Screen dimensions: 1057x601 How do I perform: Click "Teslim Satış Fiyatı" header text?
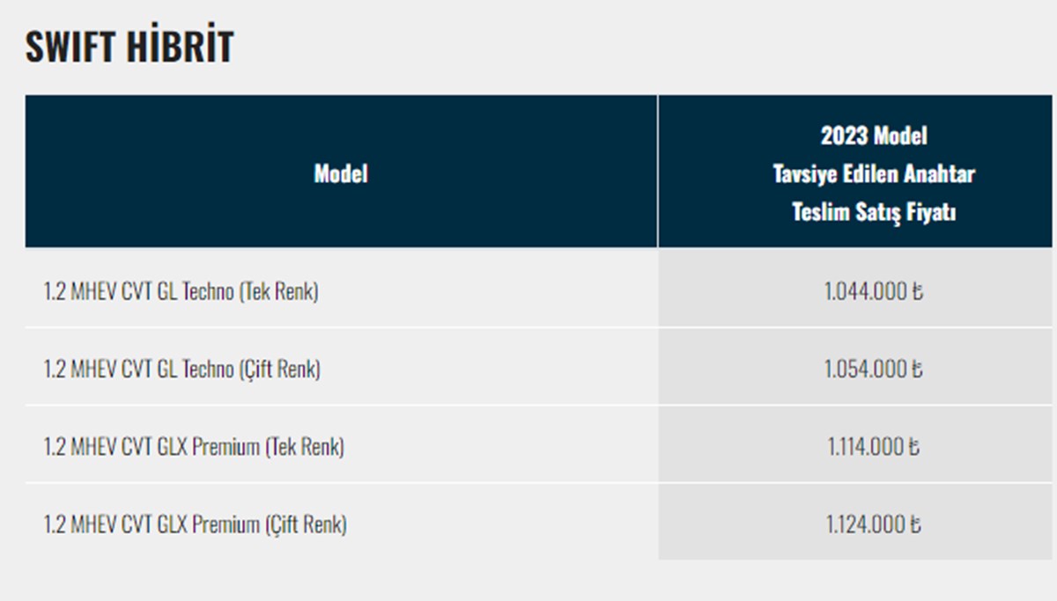click(874, 213)
